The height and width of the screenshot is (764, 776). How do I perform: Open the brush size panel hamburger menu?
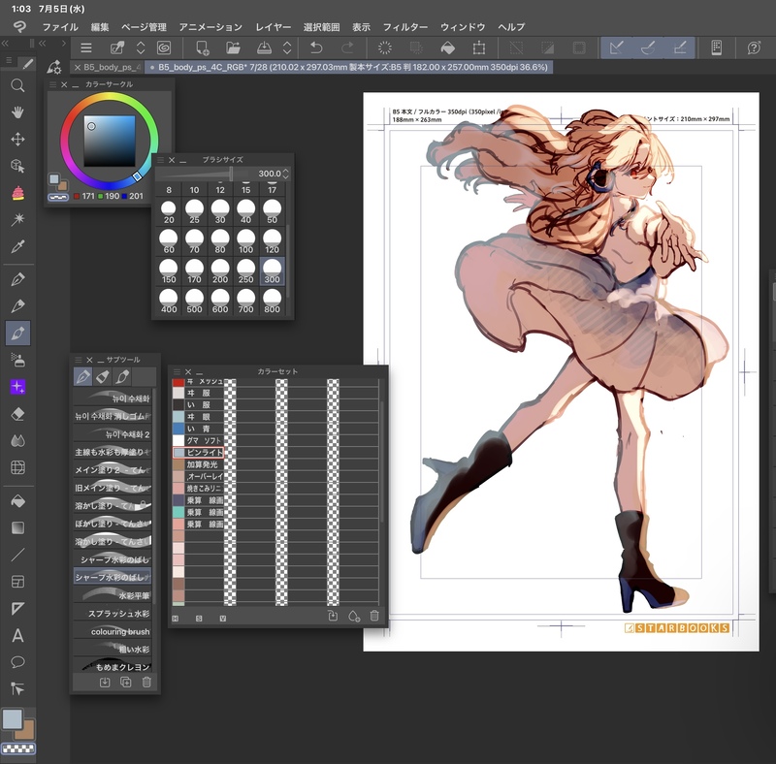[x=159, y=160]
